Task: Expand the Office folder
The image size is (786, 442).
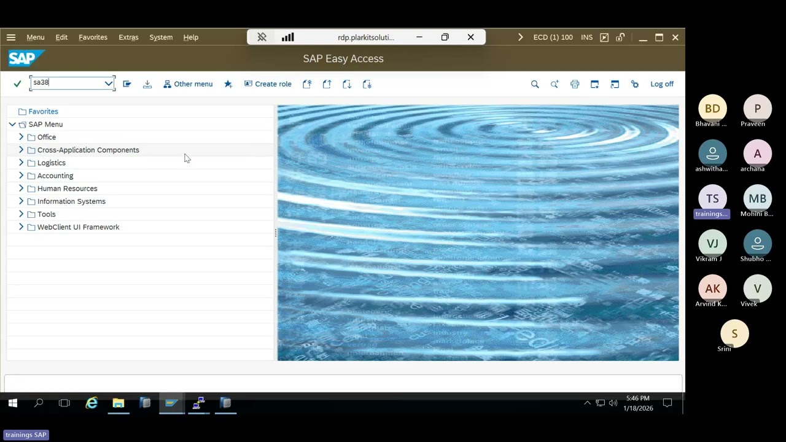Action: click(21, 137)
